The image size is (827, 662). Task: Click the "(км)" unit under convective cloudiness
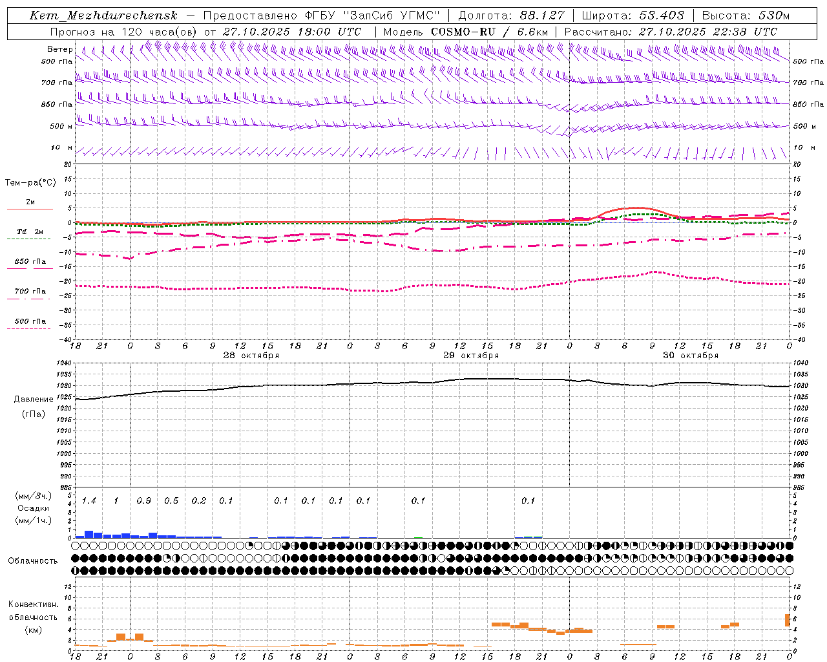click(33, 630)
